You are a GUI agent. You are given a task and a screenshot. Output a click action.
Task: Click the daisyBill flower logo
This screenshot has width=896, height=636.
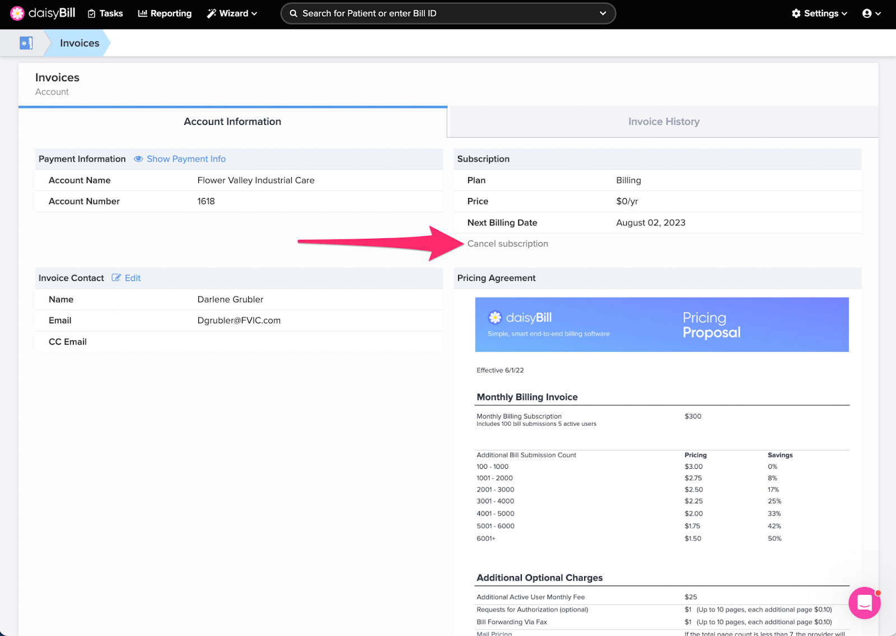click(x=17, y=13)
